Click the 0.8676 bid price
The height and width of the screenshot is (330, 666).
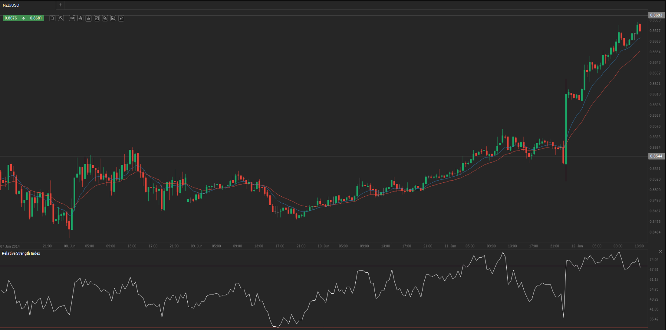11,18
